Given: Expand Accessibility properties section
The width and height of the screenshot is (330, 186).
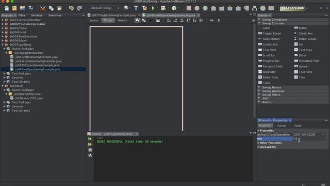Looking at the screenshot, I should 258,147.
